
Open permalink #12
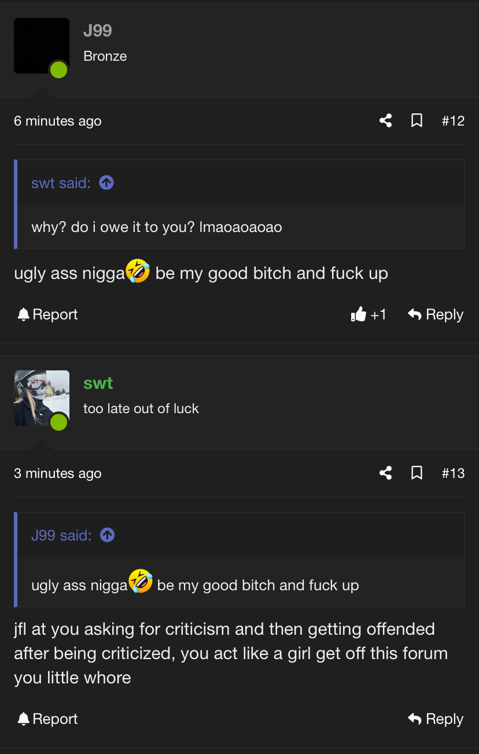coord(453,120)
